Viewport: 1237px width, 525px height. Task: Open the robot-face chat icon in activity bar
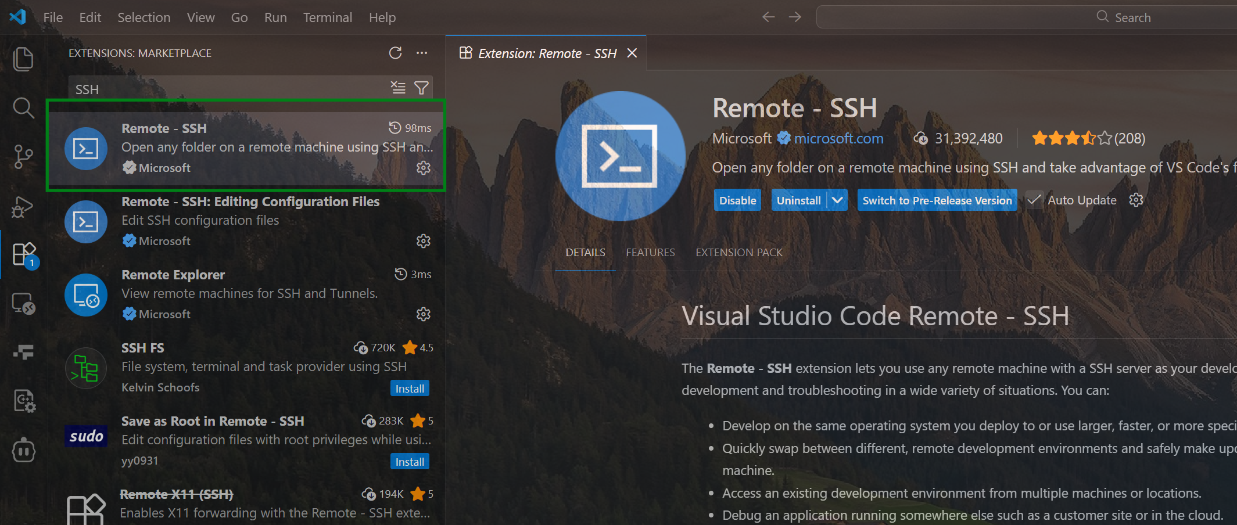(23, 450)
